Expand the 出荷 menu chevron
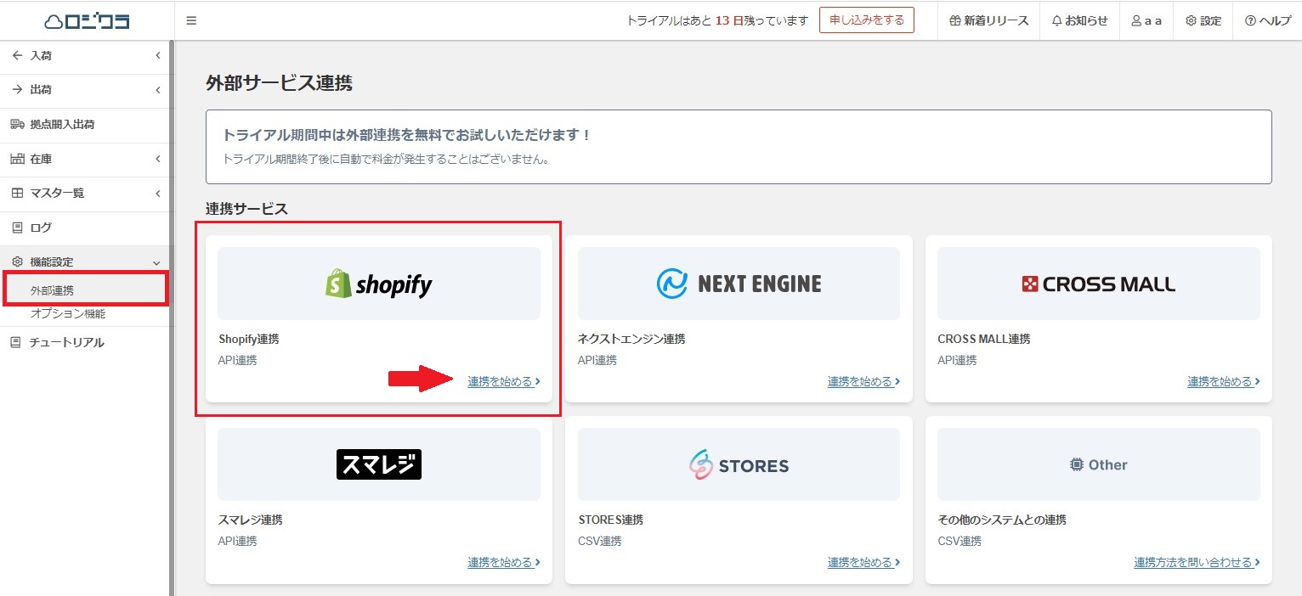 [157, 90]
